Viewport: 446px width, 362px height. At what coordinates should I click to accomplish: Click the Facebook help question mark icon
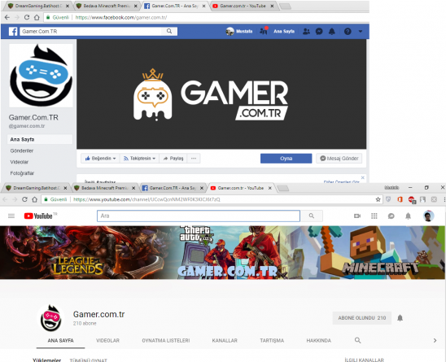pyautogui.click(x=348, y=31)
